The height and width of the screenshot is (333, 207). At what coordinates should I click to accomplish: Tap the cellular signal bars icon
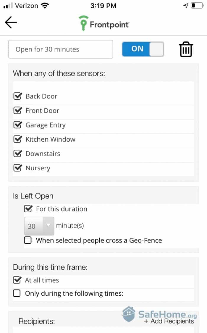8,6
